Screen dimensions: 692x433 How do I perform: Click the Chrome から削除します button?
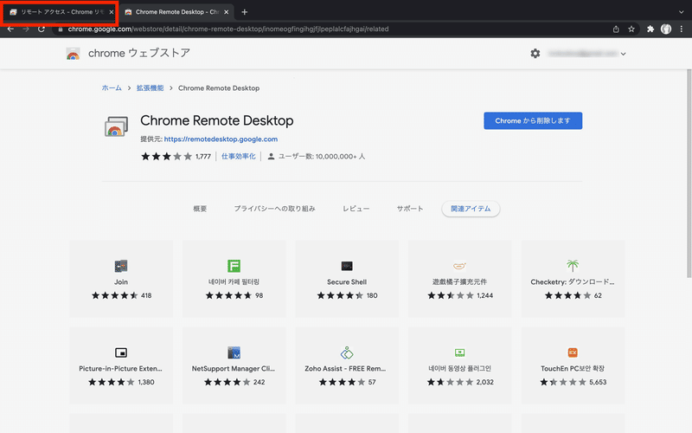533,120
